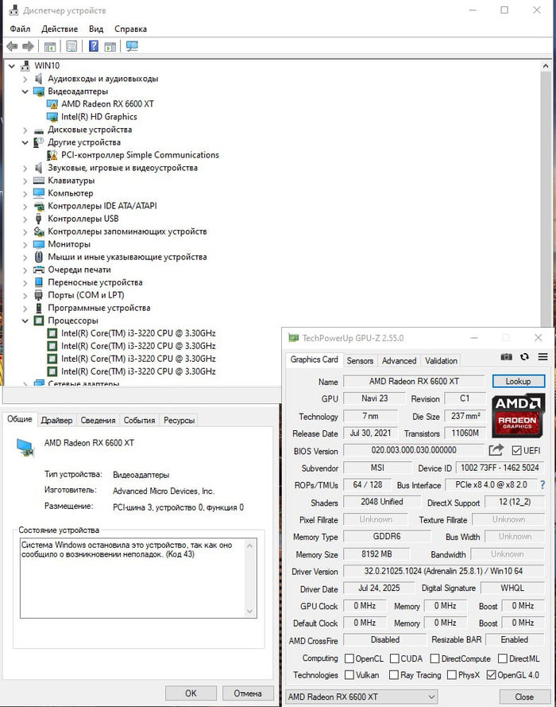Click Мыши и иные указывающие устройства icon
This screenshot has height=707, width=556.
pyautogui.click(x=39, y=257)
